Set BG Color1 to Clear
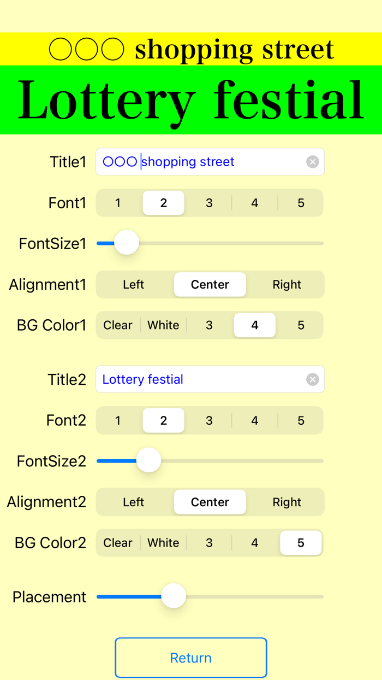This screenshot has height=680, width=382. [x=117, y=325]
